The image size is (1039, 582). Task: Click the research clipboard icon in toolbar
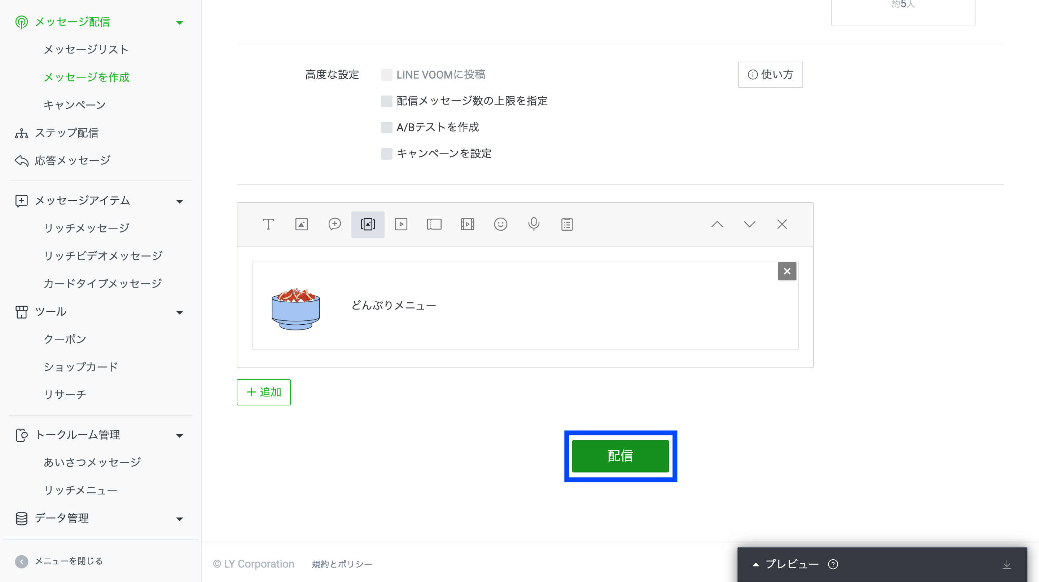567,225
